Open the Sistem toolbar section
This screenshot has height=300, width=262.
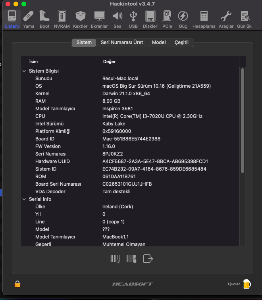pos(12,19)
